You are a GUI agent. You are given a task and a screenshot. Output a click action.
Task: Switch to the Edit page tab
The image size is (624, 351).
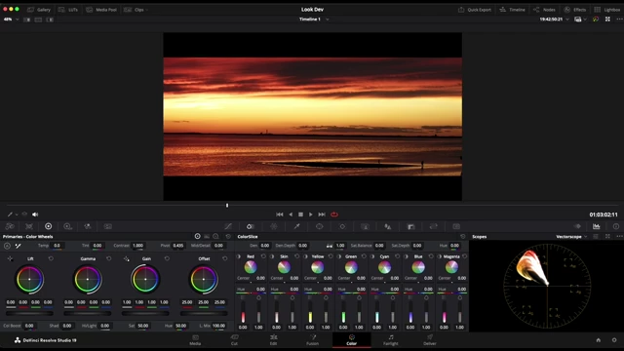(x=273, y=339)
